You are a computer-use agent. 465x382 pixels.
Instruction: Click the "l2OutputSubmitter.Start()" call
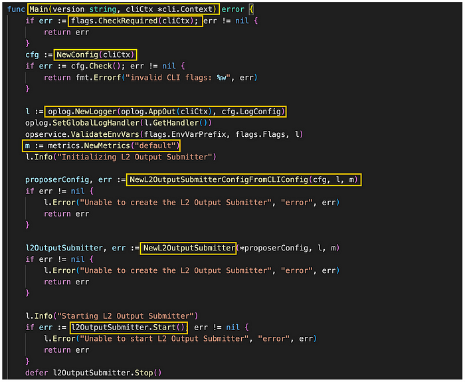coord(128,328)
